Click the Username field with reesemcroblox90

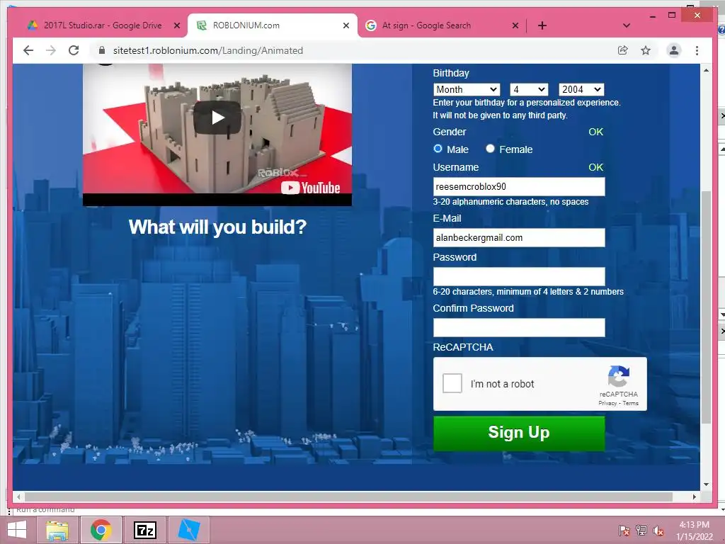(519, 186)
